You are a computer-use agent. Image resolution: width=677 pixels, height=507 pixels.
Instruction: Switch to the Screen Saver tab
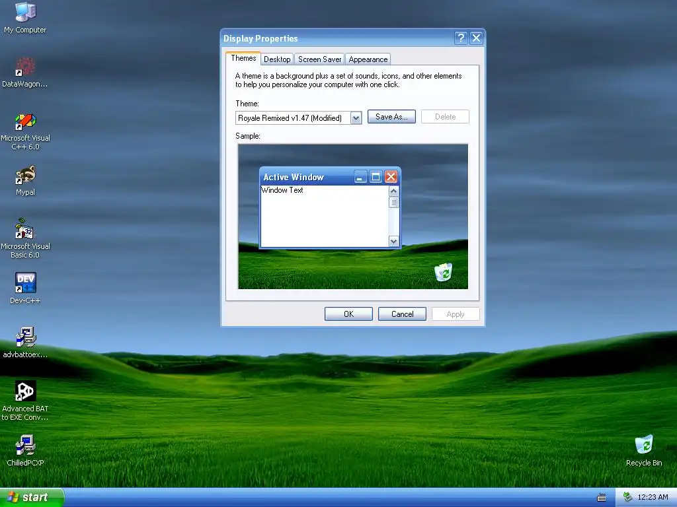click(x=319, y=59)
